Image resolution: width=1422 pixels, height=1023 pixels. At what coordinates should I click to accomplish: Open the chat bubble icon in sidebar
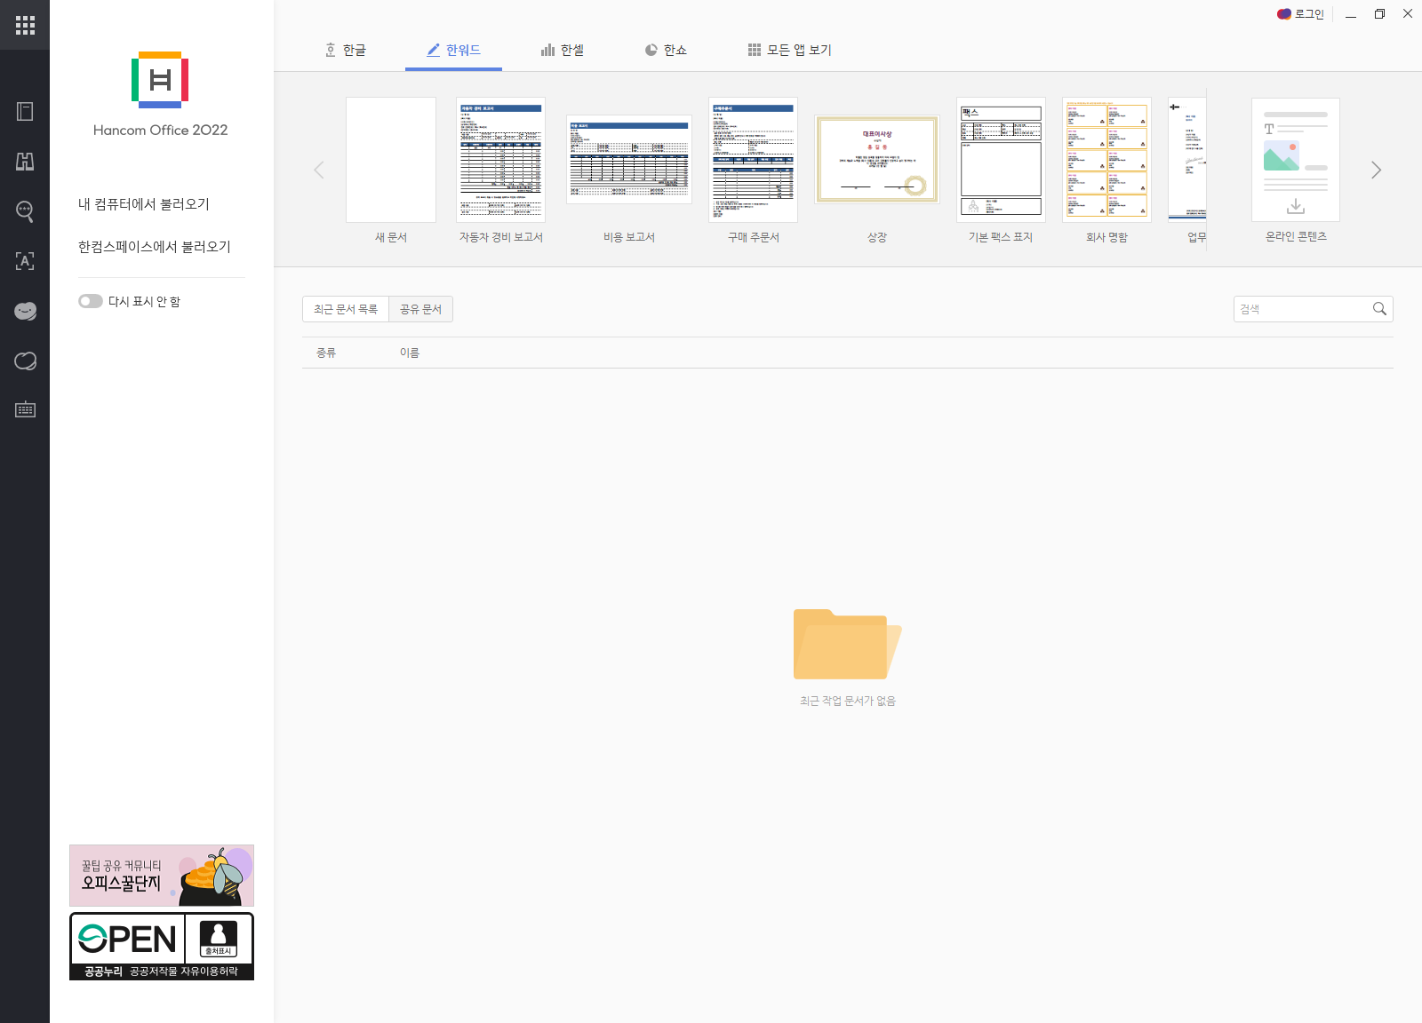coord(25,361)
